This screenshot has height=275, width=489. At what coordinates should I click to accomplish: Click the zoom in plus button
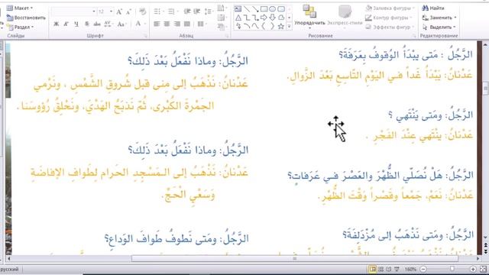pyautogui.click(x=473, y=269)
